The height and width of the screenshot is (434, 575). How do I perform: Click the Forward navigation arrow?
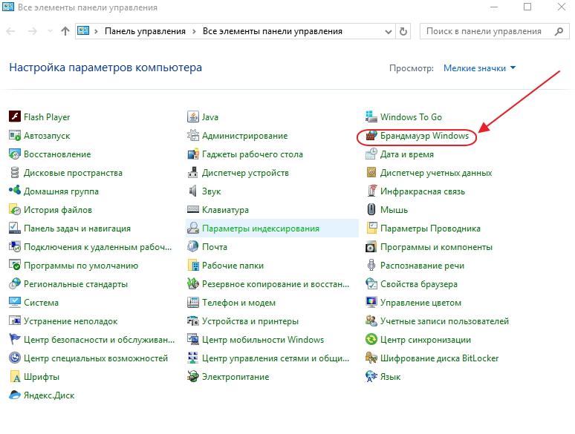(x=33, y=31)
